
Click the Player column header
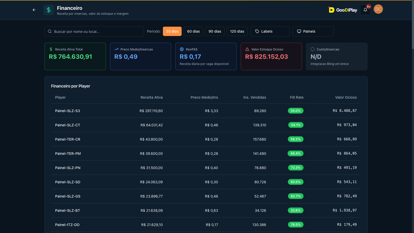[60, 97]
